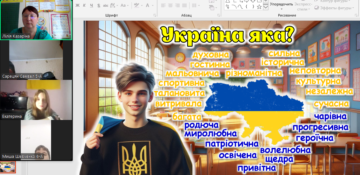The image size is (360, 175).
Task: Select the left brace shape
Action: pyautogui.click(x=246, y=7)
